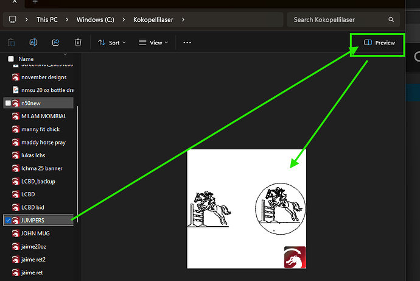
Task: Click the Search Kokopellilaser field
Action: click(343, 20)
